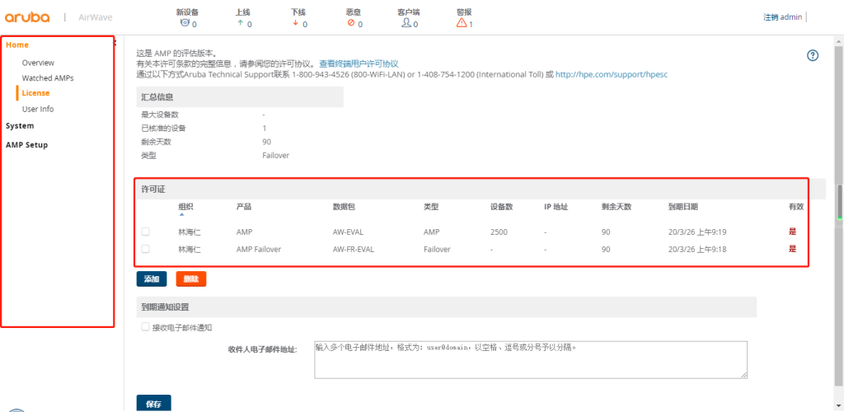Viewport: 844px width, 412px height.
Task: Click the 2500 device count cell
Action: (x=499, y=232)
